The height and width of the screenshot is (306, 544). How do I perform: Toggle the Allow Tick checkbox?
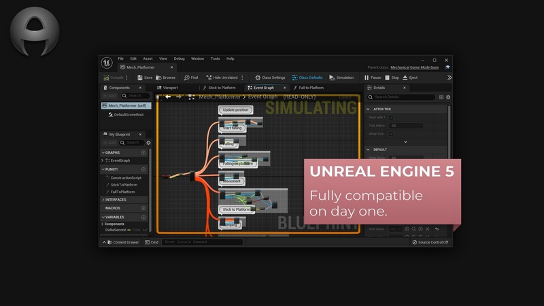click(x=391, y=134)
